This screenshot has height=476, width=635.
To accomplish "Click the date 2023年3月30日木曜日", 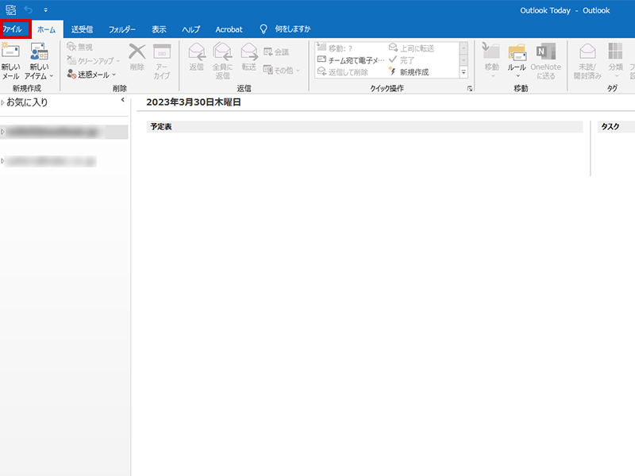I will (194, 102).
